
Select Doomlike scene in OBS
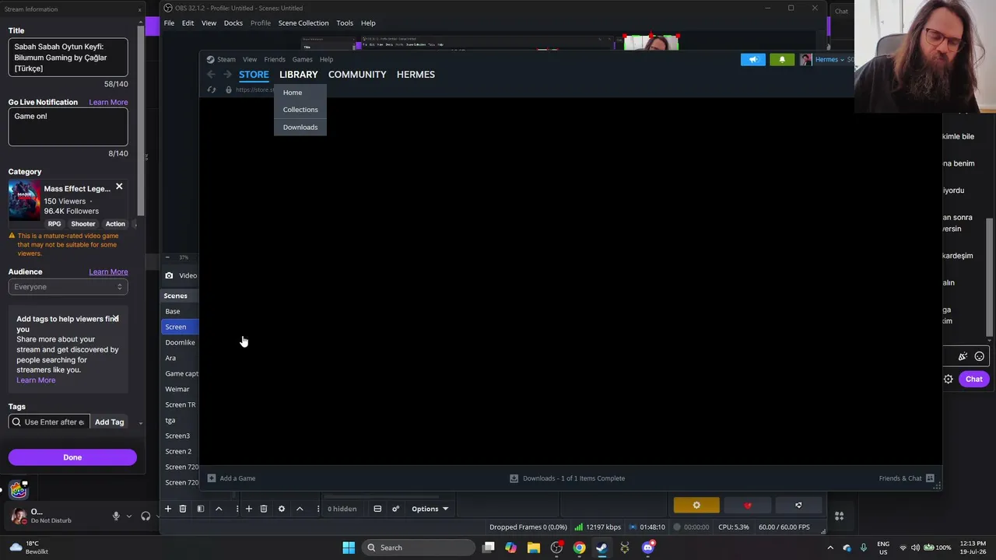tap(180, 342)
